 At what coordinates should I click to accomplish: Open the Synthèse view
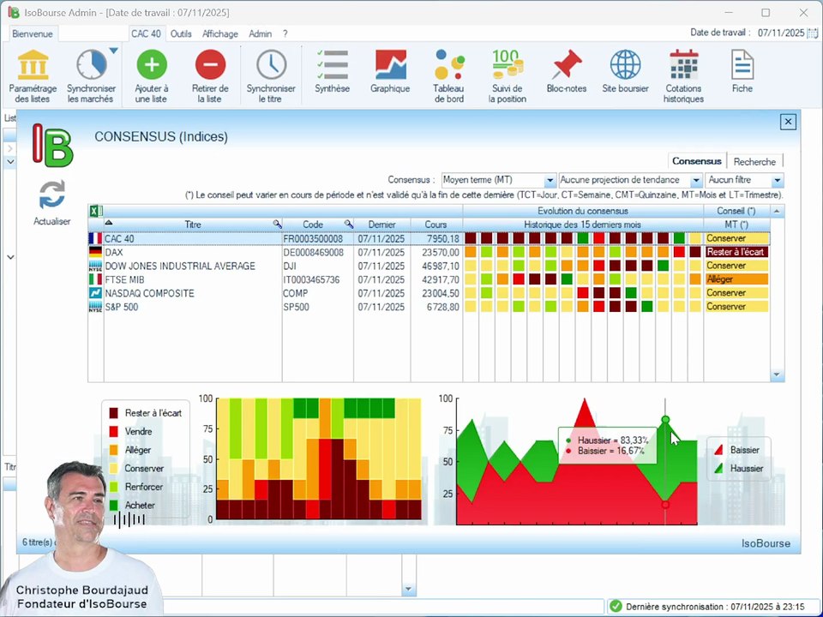(x=333, y=72)
